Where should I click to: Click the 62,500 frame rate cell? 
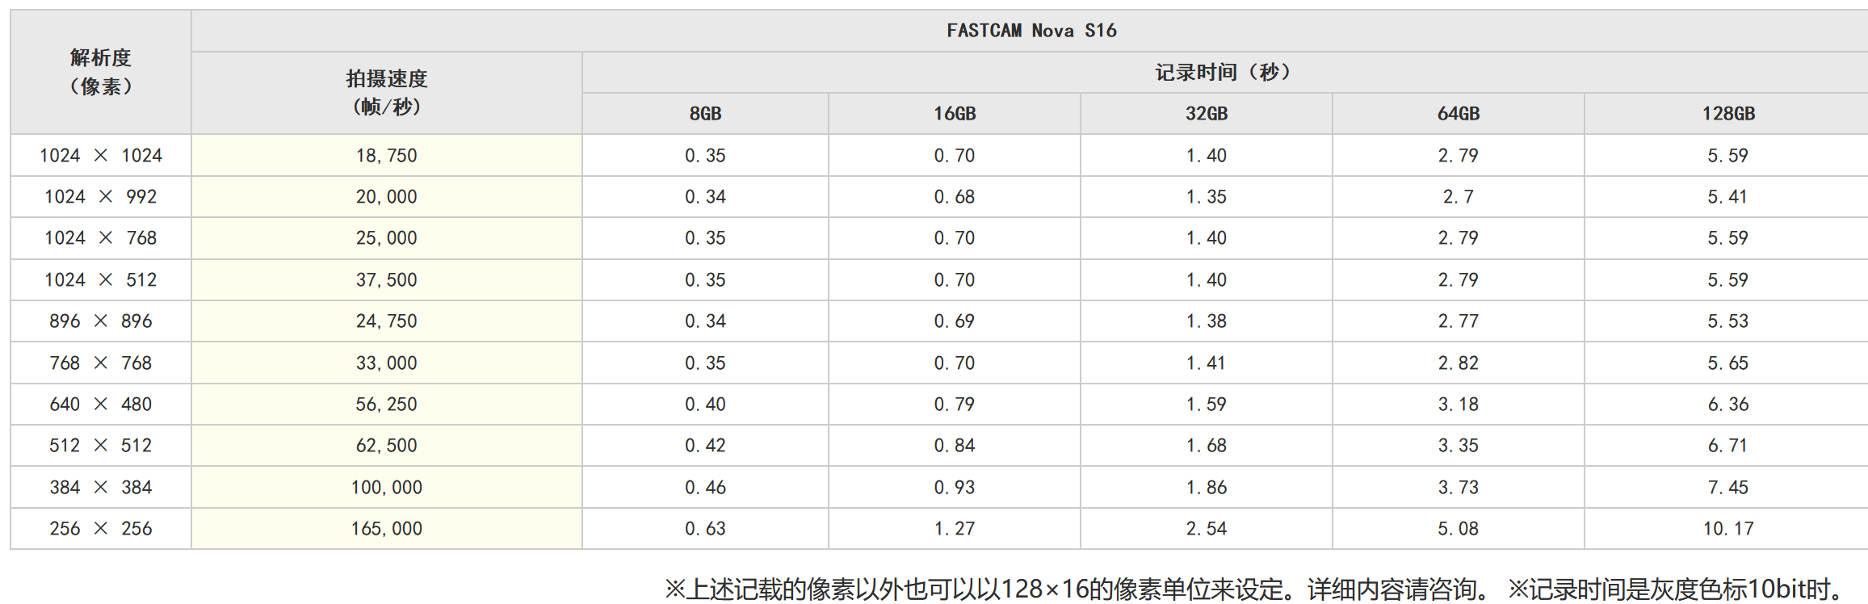(x=387, y=446)
